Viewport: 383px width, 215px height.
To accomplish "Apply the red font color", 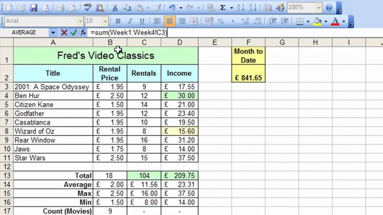I will (x=335, y=21).
